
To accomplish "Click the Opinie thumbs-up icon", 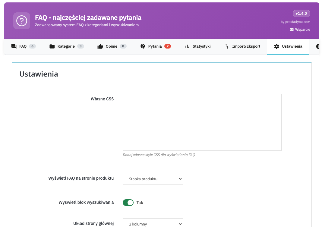I will 100,46.
